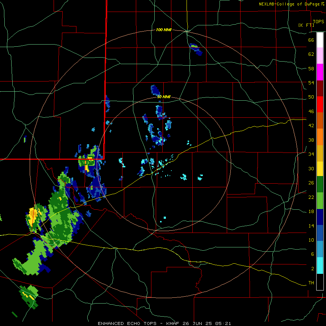Click the 2 legend value
Screen dimensions: 326x326
[x=313, y=268]
